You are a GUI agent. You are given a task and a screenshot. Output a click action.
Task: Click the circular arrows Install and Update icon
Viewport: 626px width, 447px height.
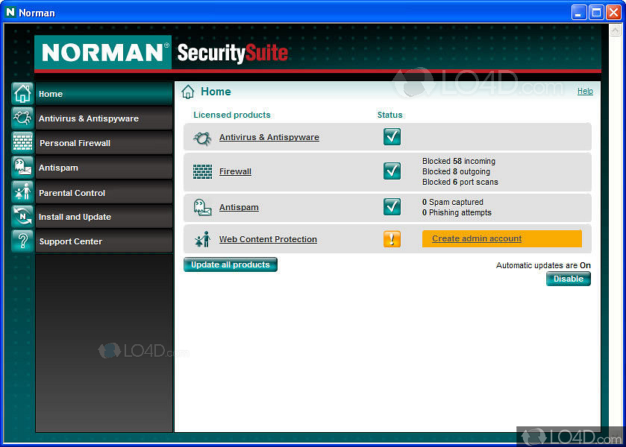(22, 216)
